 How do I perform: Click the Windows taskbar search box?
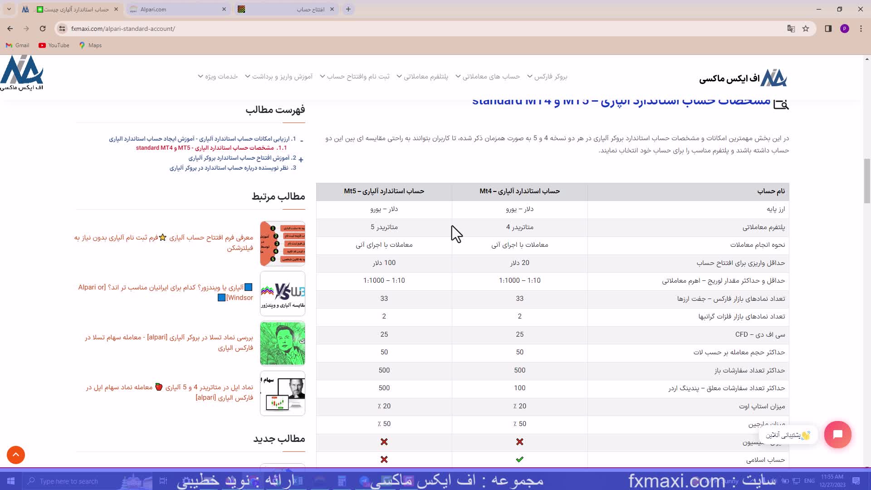(x=68, y=481)
